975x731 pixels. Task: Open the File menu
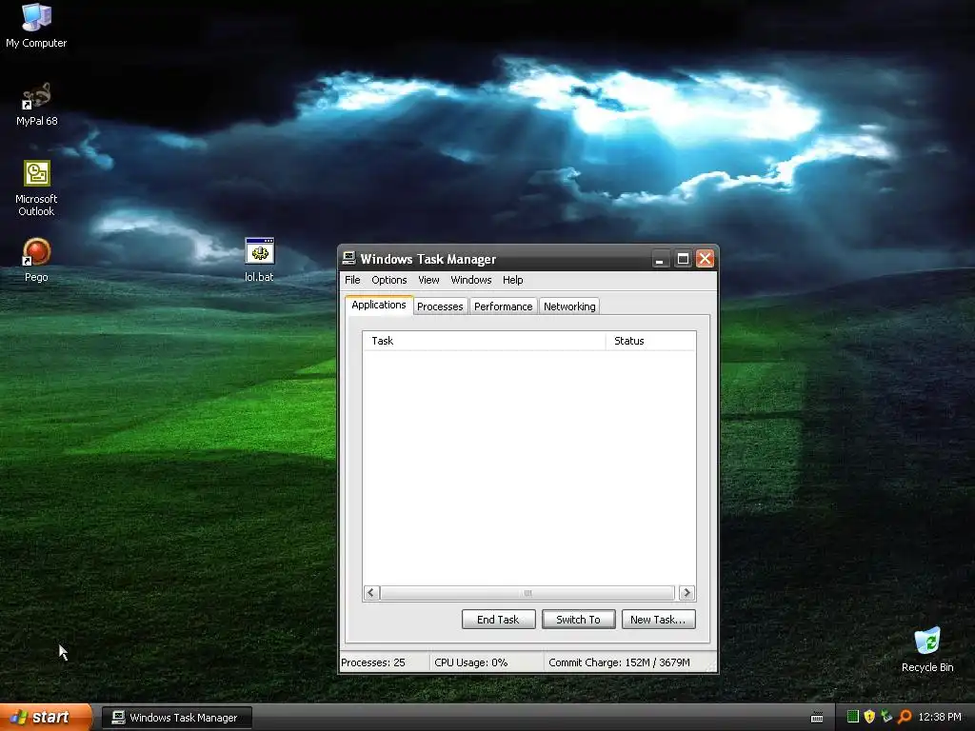(352, 280)
